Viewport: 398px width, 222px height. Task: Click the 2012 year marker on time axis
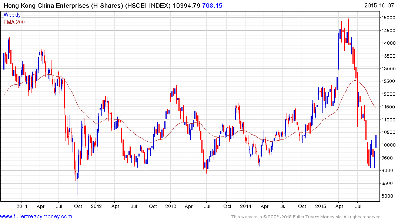tap(96, 206)
